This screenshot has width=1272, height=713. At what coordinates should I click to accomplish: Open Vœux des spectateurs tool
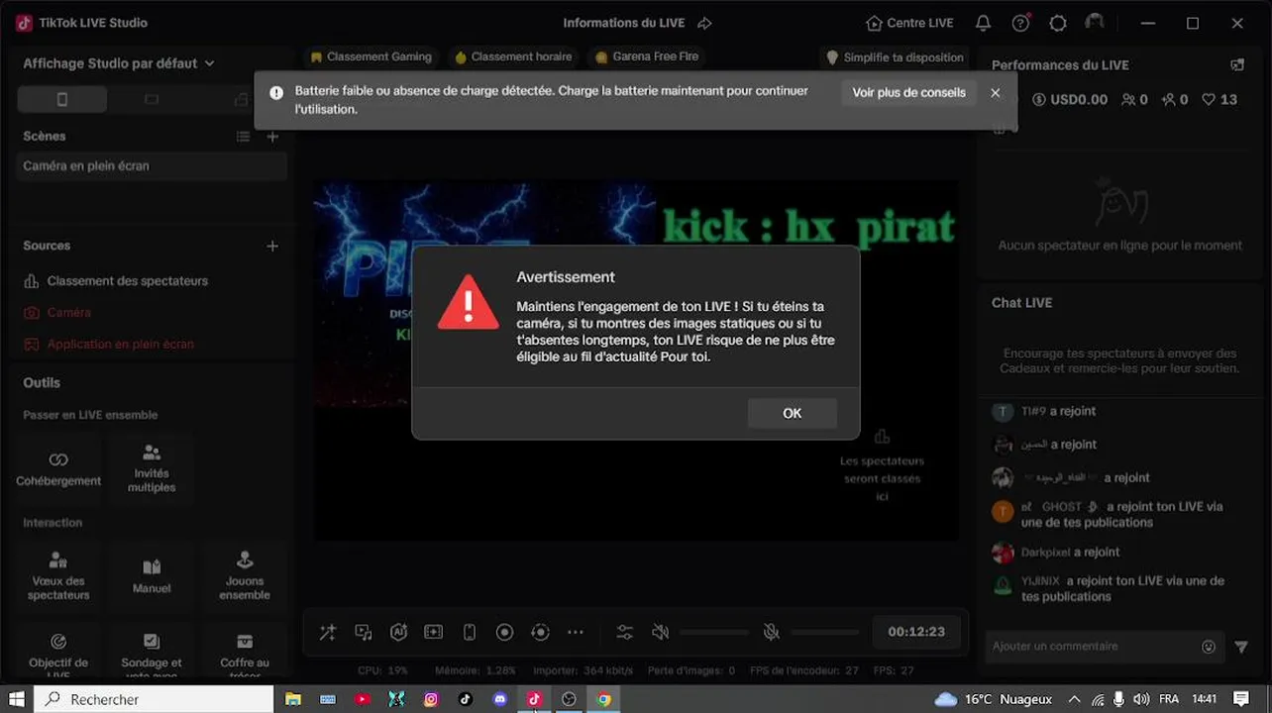[x=58, y=576]
